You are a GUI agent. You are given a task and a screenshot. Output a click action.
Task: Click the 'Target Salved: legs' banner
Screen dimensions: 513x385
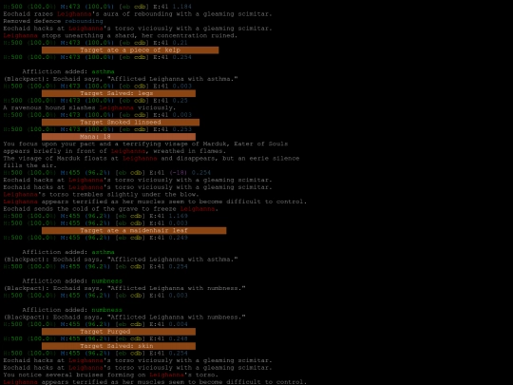pyautogui.click(x=119, y=93)
